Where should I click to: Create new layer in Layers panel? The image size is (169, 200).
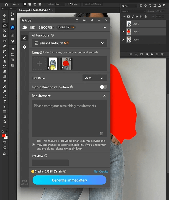pyautogui.click(x=157, y=54)
